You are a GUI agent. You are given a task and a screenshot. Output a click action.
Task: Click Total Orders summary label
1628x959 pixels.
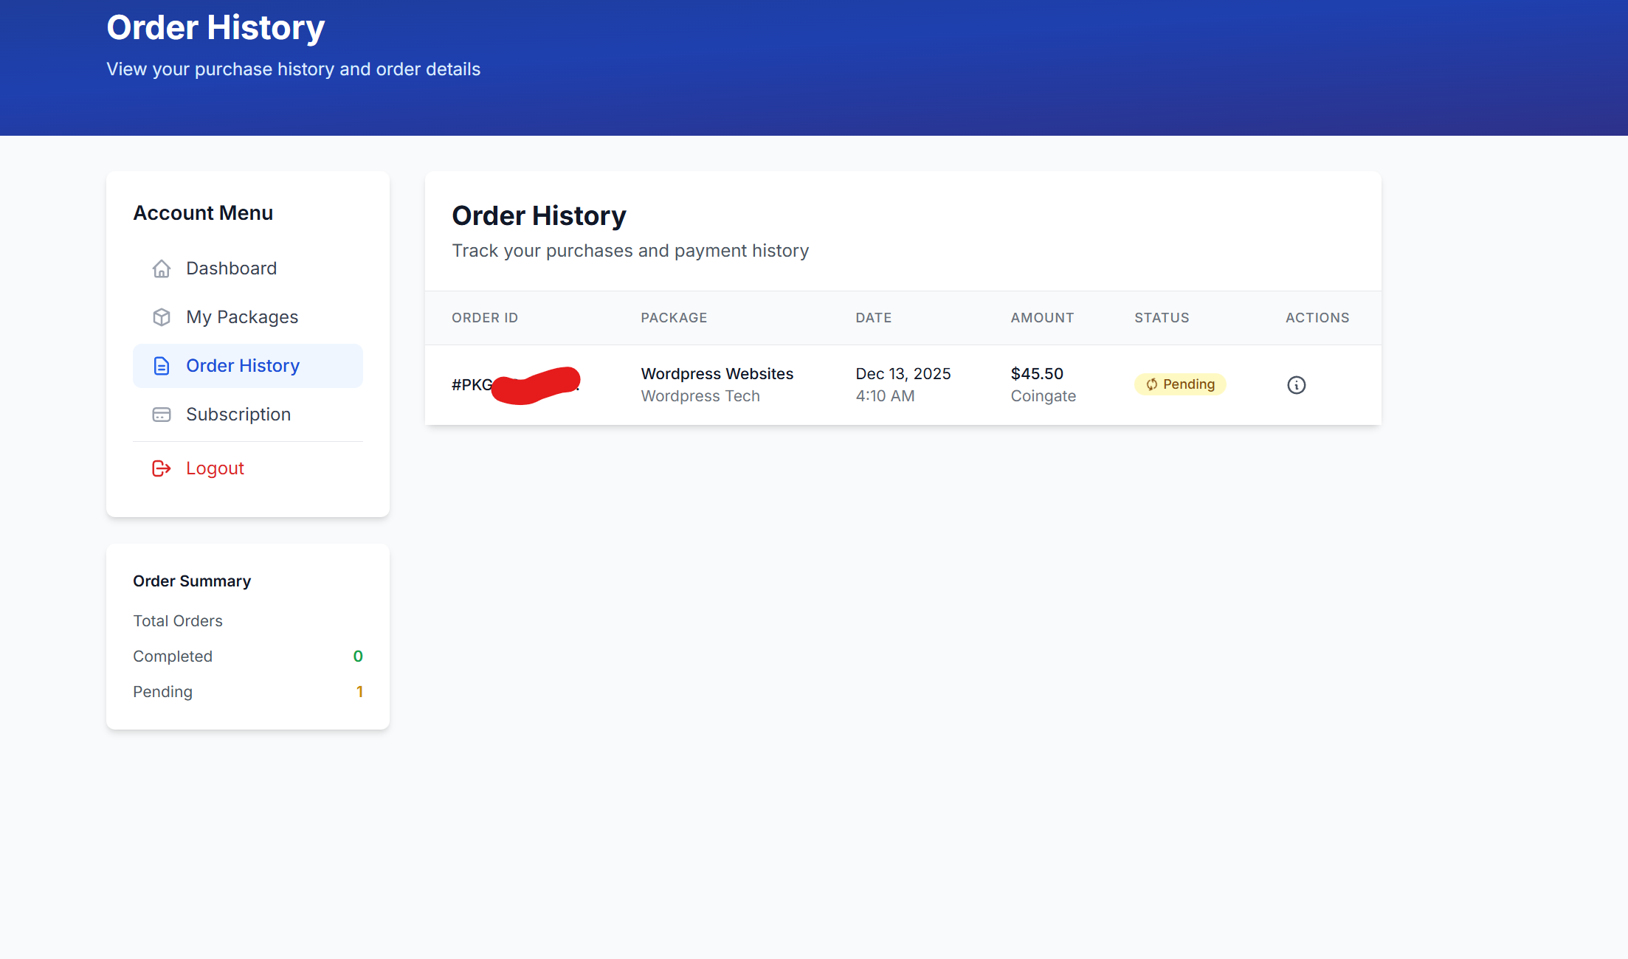click(178, 621)
